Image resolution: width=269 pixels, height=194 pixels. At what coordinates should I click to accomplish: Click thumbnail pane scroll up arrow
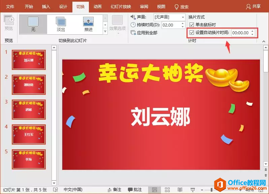(54, 47)
